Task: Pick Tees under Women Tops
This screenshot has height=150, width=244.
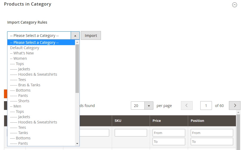Action: (x=41, y=80)
